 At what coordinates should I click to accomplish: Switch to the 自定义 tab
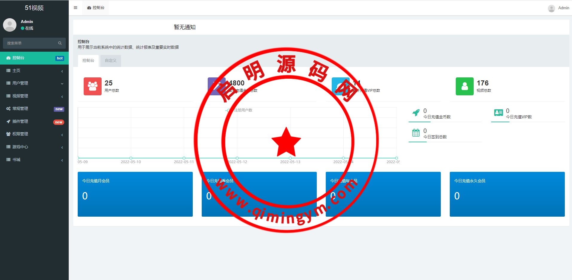pyautogui.click(x=111, y=61)
